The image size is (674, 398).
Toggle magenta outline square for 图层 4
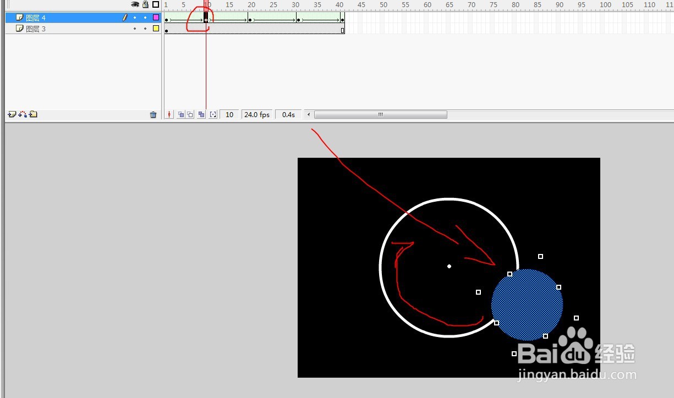156,18
